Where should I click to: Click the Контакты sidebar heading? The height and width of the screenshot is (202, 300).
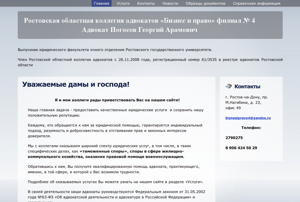[x=247, y=87]
